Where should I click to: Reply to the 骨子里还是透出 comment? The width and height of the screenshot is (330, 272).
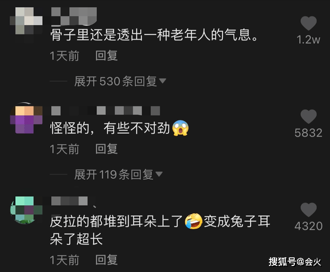(x=106, y=55)
